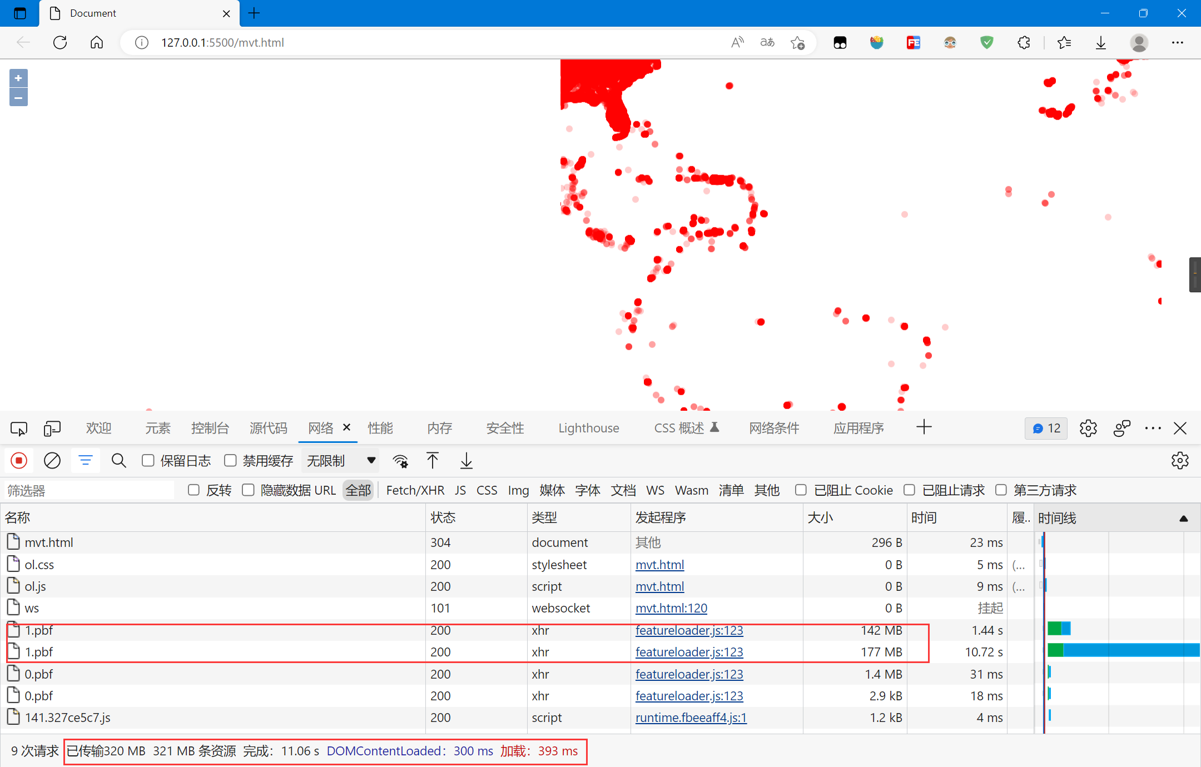Search the network requests
The image size is (1201, 767).
(118, 461)
